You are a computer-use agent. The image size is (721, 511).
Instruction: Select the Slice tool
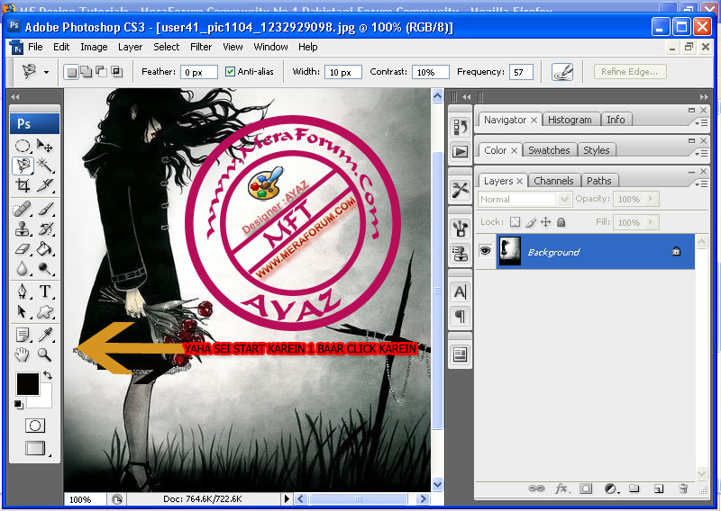[x=44, y=185]
